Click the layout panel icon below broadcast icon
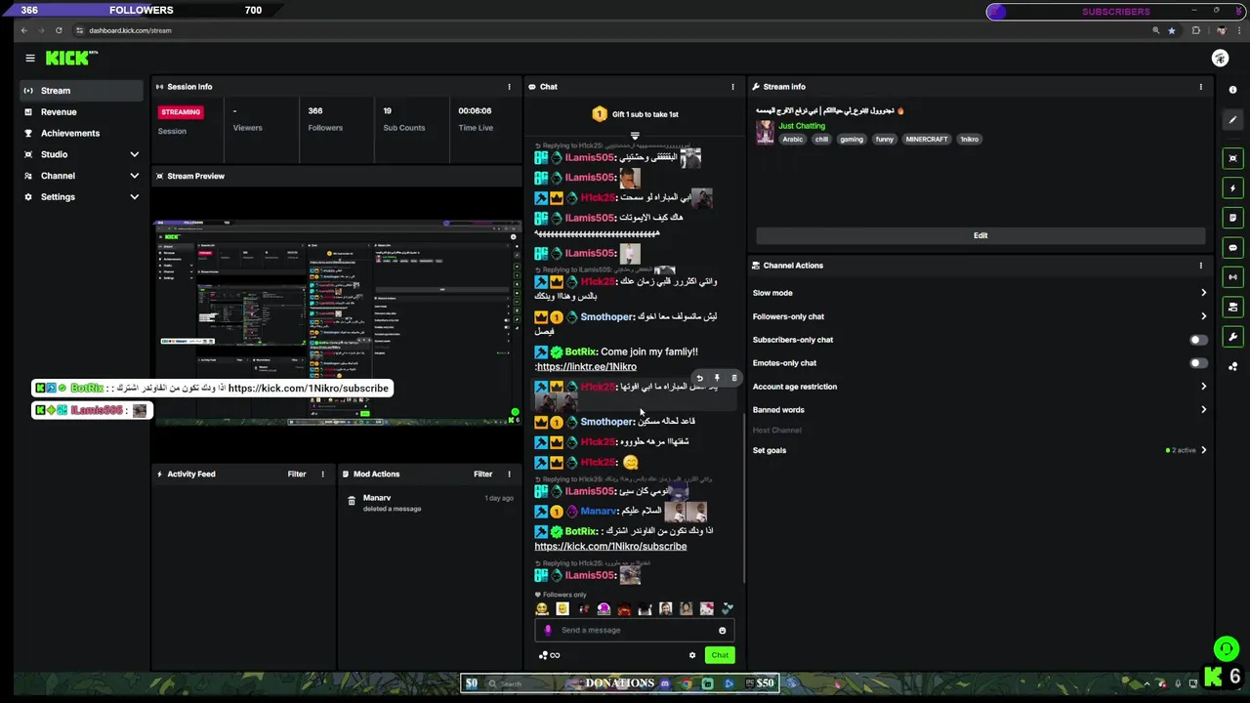This screenshot has width=1250, height=703. coord(1233,308)
